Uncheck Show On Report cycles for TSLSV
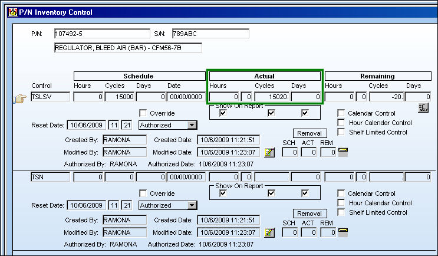Screen dimensions: 438x256 [x=271, y=113]
